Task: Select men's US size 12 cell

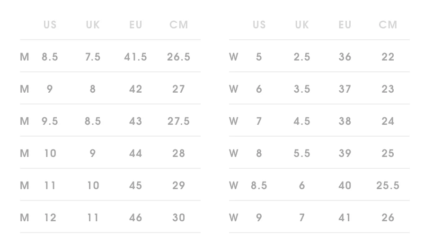Action: (50, 217)
